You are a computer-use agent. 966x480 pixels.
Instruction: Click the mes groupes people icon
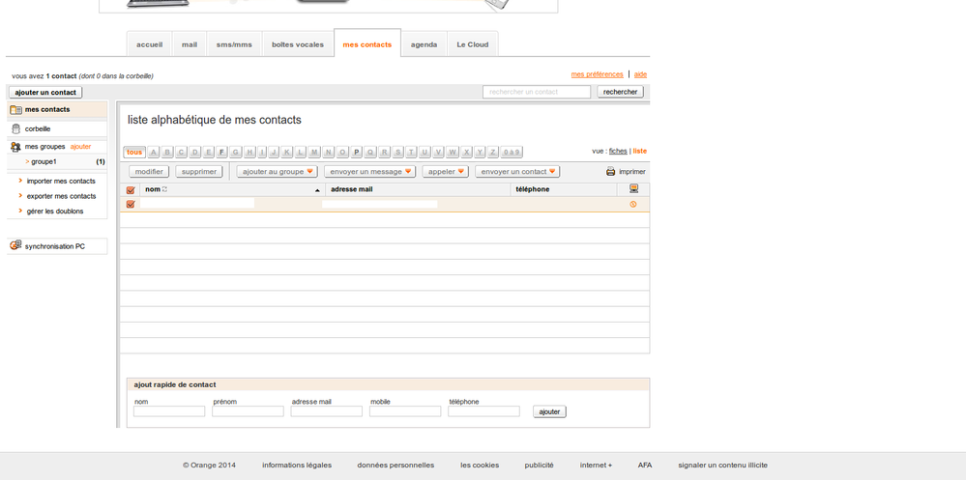point(15,147)
